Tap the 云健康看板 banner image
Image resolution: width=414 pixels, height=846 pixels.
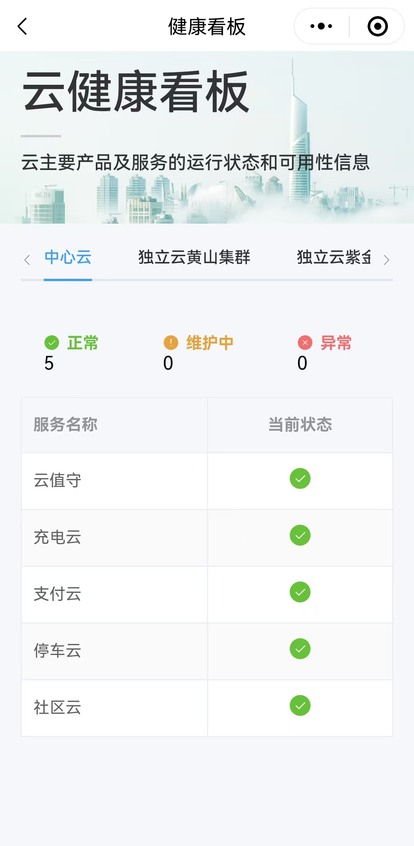207,137
